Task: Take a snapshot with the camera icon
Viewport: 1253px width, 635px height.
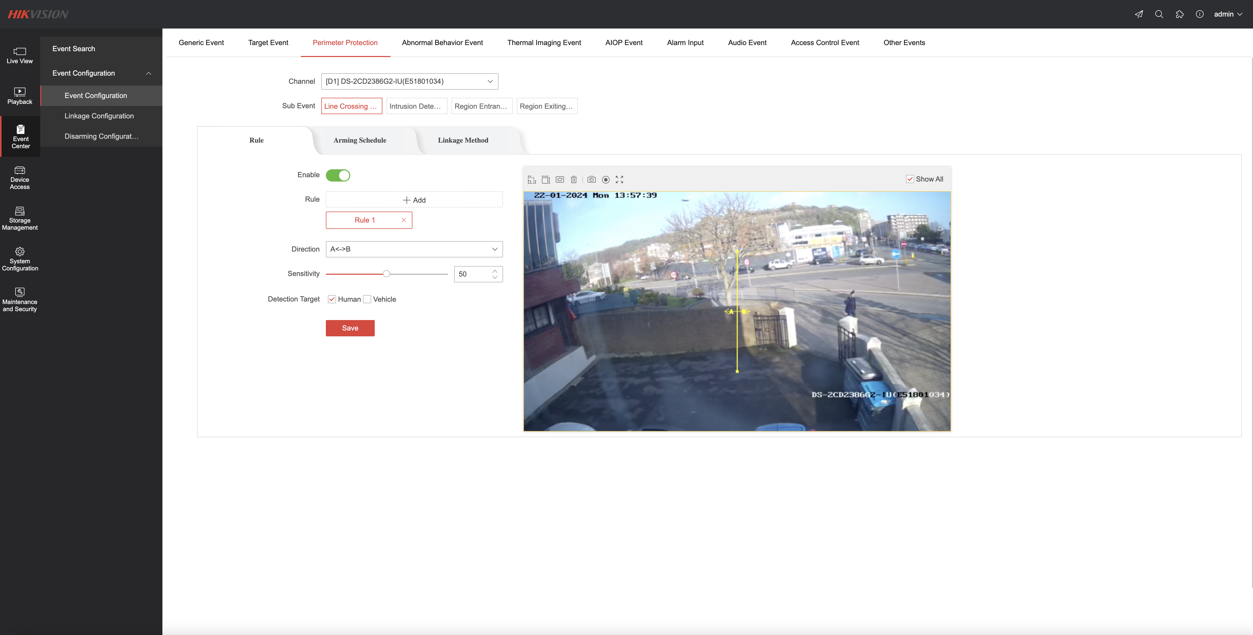Action: click(591, 180)
